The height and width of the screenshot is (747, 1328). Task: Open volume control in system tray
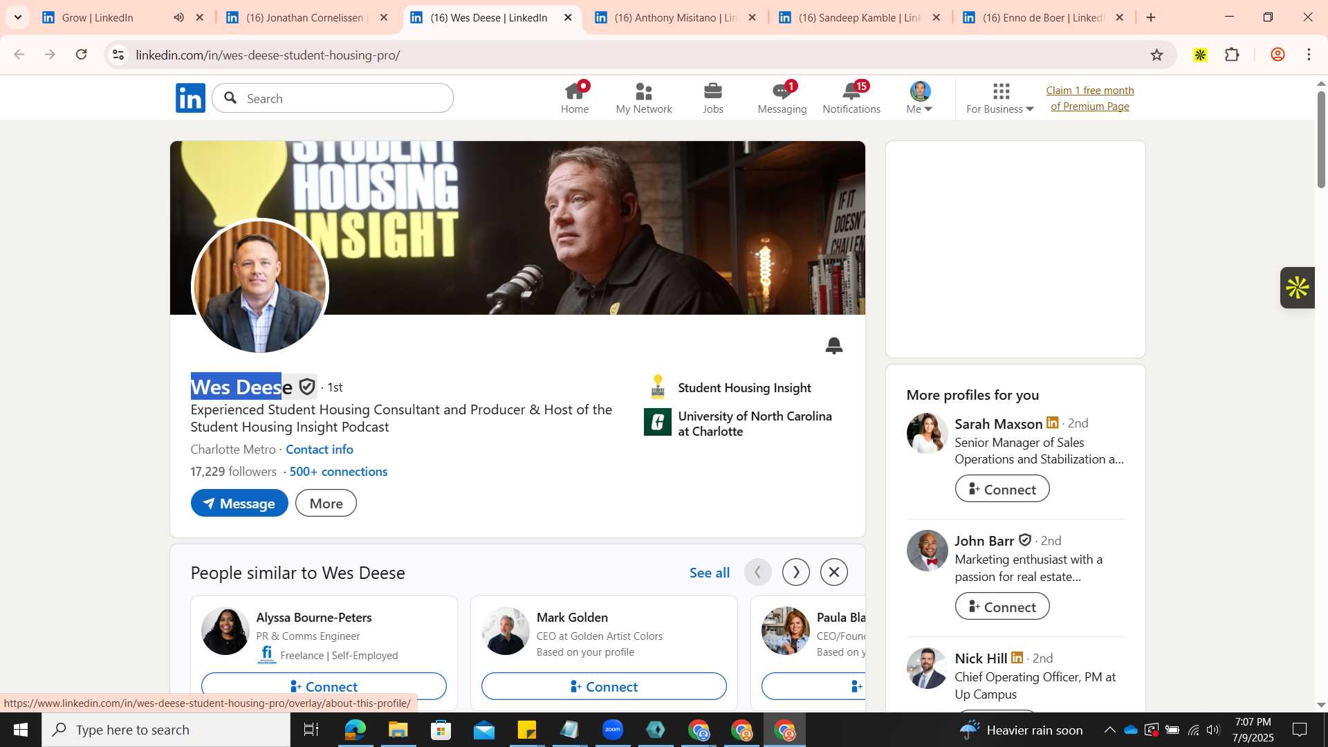pyautogui.click(x=1213, y=730)
